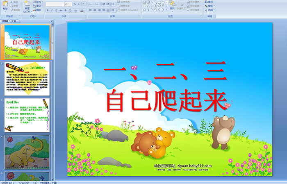287x184 pixels.
Task: Click the New Slide (新建幻灯片) icon
Action: 27,4
